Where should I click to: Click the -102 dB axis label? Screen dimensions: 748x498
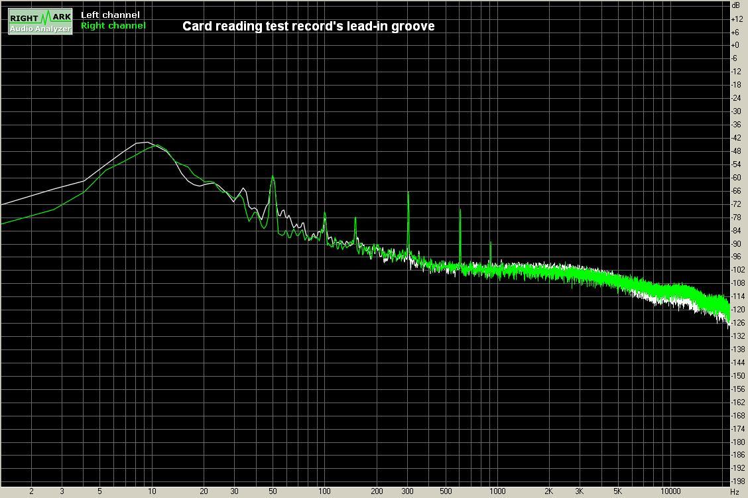point(738,269)
